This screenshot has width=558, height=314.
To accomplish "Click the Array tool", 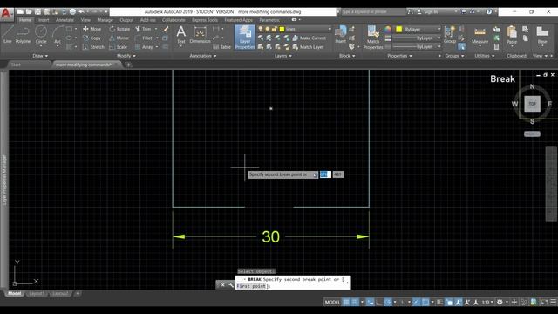I will (144, 47).
